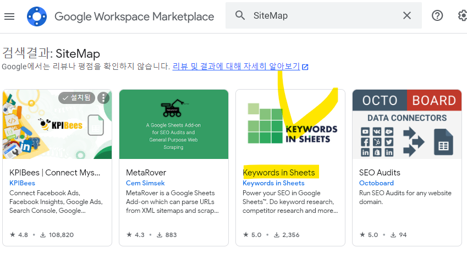Click the external-link icon after the reviews link
Screen dimensions: 467x253
point(305,67)
